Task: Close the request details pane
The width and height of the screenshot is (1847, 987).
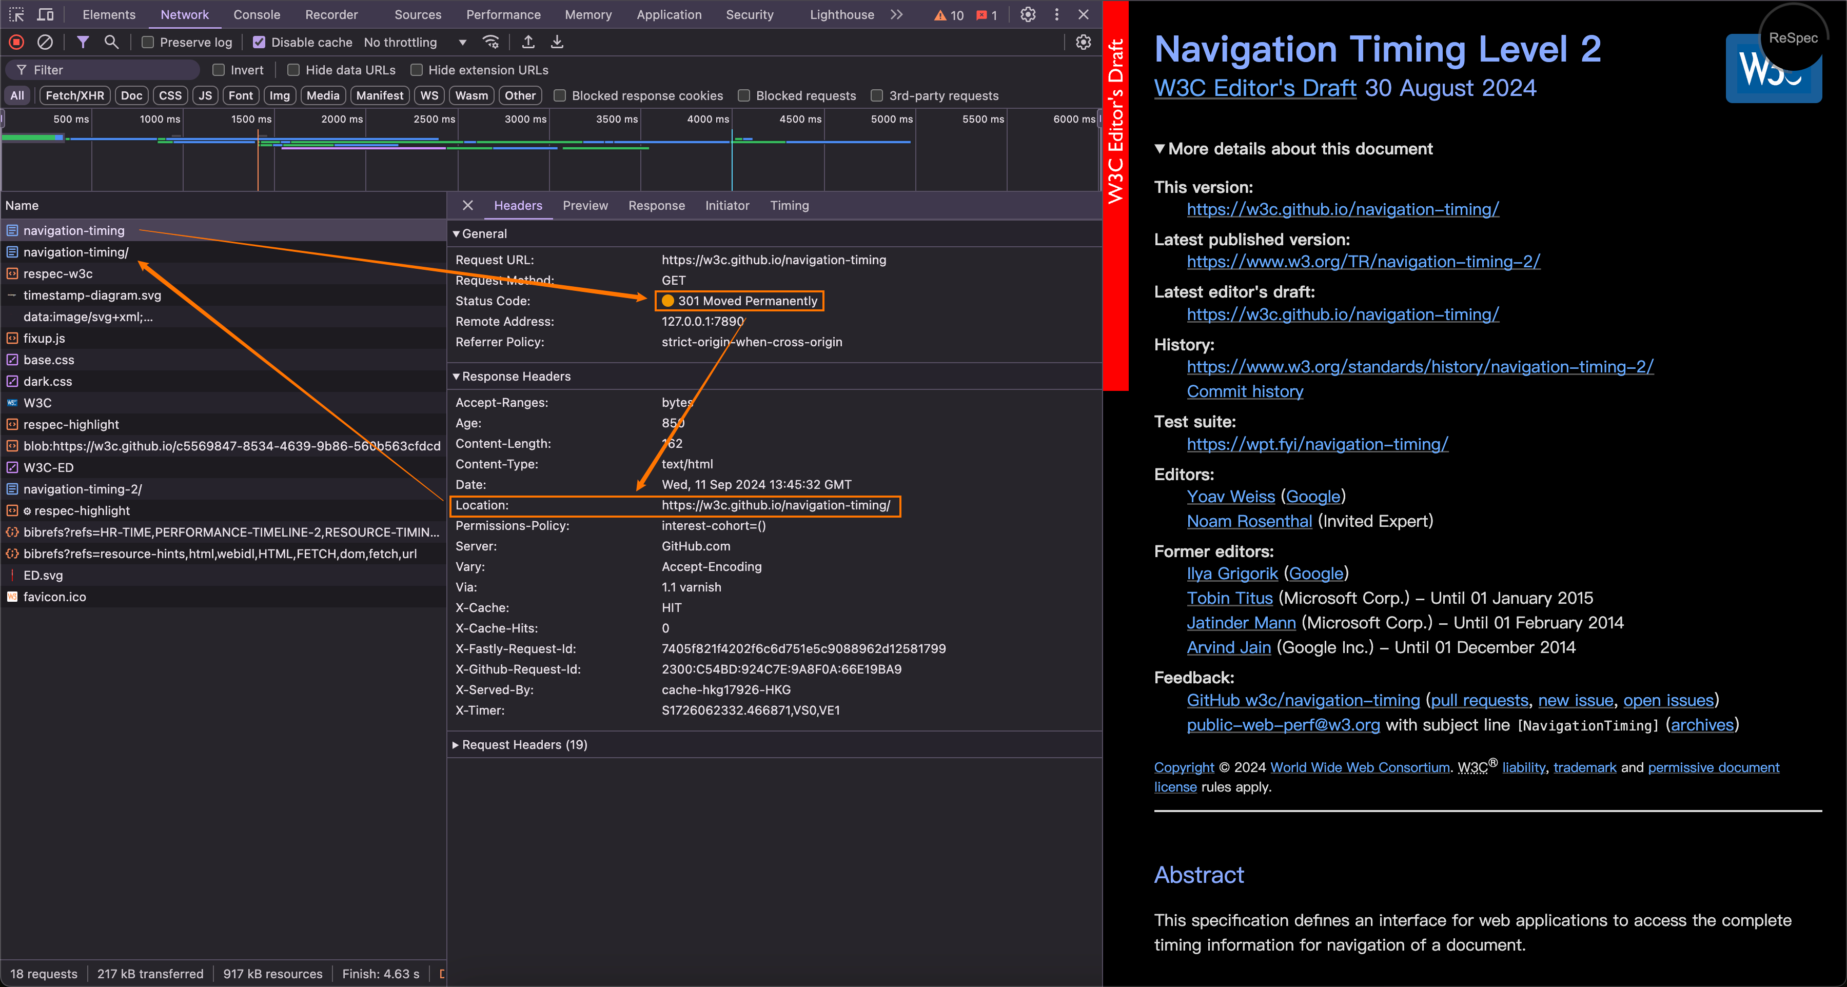Action: tap(468, 206)
